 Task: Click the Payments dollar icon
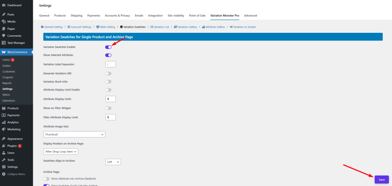4,115
